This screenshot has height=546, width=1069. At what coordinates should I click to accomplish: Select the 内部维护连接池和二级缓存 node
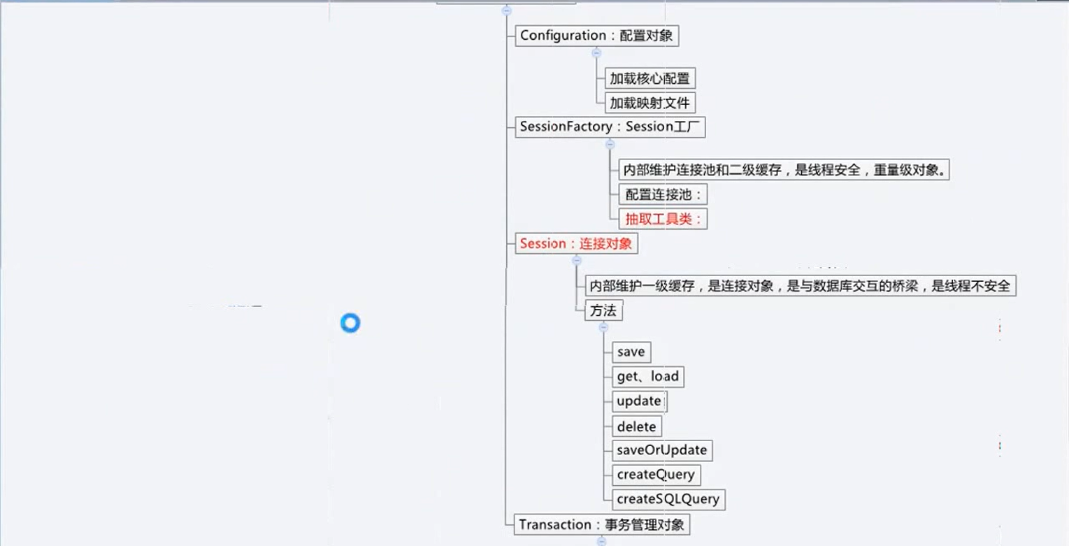pyautogui.click(x=784, y=170)
